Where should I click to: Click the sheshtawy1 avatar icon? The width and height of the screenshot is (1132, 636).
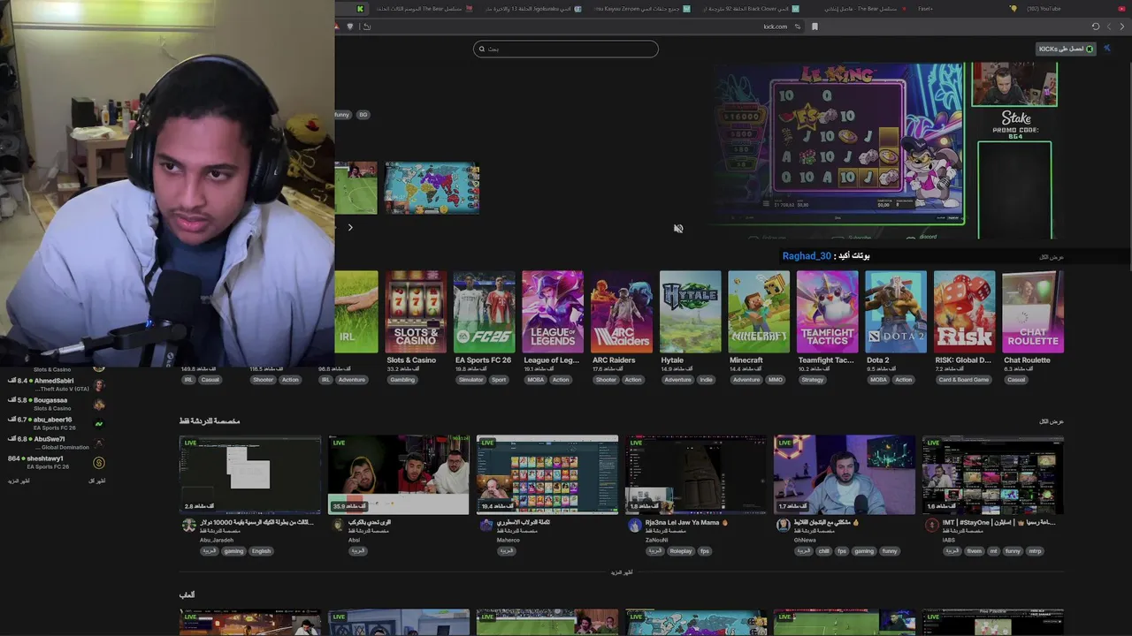99,462
